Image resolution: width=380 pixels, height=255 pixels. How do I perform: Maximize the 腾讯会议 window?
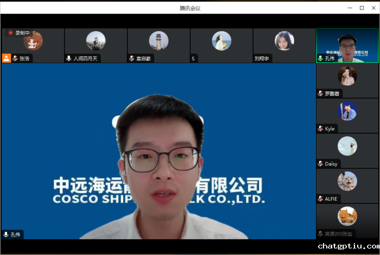[362, 8]
